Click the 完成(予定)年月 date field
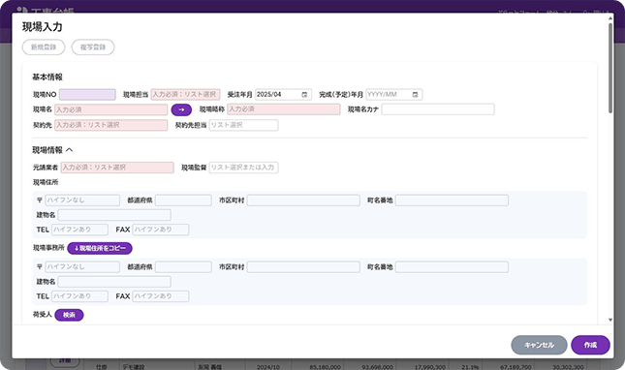The height and width of the screenshot is (370, 625). 393,94
